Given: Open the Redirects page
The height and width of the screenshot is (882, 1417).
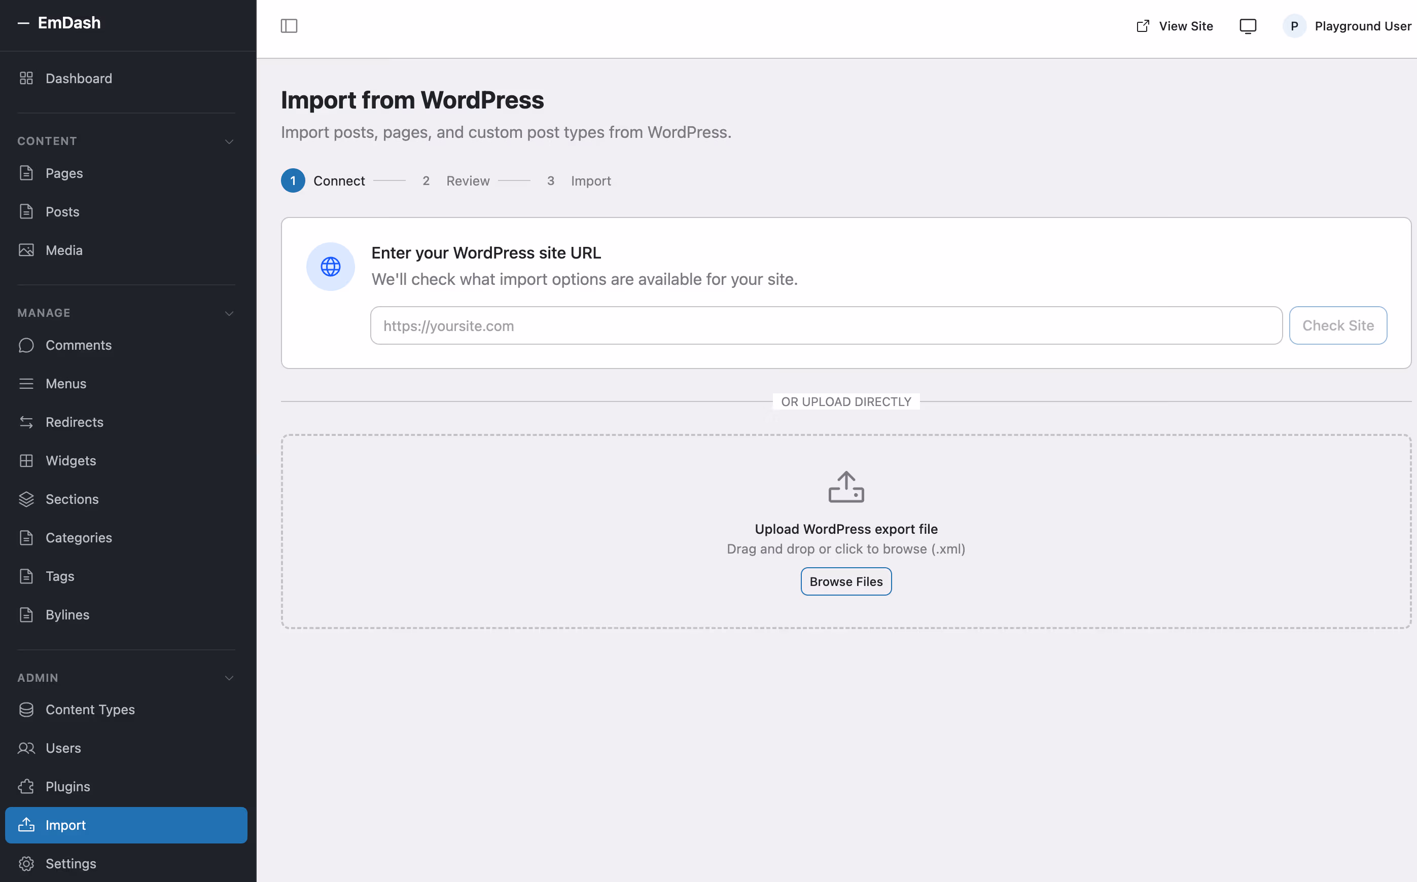Looking at the screenshot, I should [x=126, y=422].
